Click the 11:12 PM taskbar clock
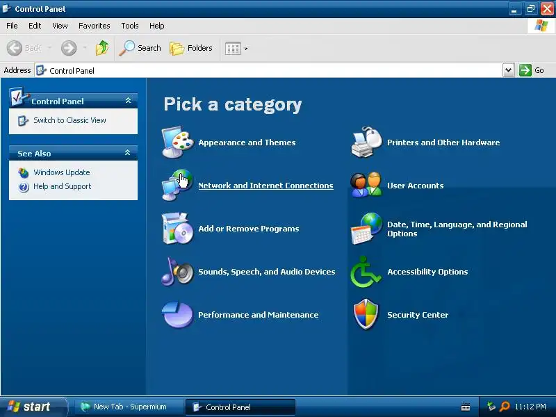Image resolution: width=556 pixels, height=417 pixels. 530,407
